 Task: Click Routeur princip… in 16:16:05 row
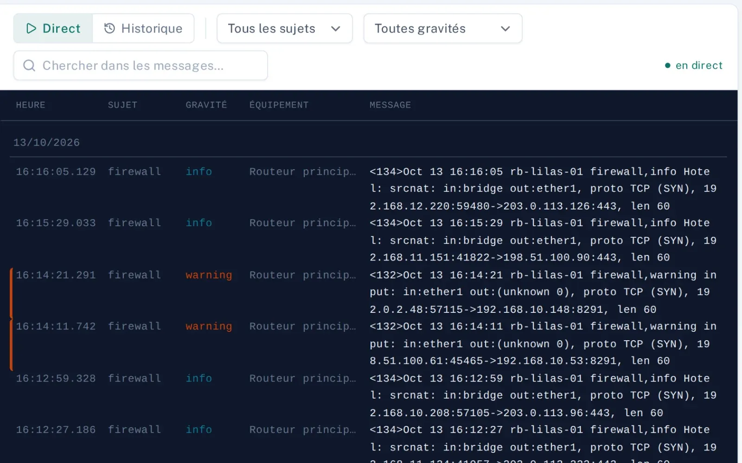coord(303,171)
